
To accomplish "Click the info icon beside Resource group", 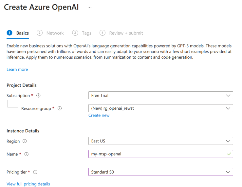I will tap(60, 108).
